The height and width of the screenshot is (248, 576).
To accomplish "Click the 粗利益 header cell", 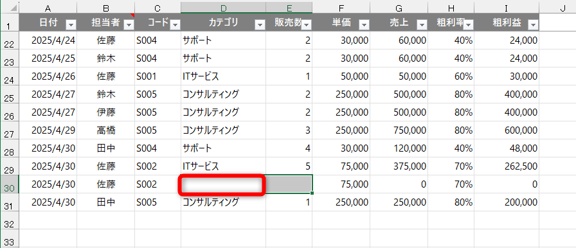I will pos(507,22).
